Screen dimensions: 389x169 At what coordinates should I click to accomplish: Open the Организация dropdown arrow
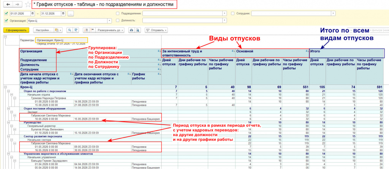pos(110,20)
